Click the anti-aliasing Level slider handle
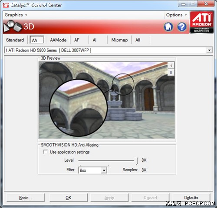Viewport: 217px width, 208px height. click(137, 161)
